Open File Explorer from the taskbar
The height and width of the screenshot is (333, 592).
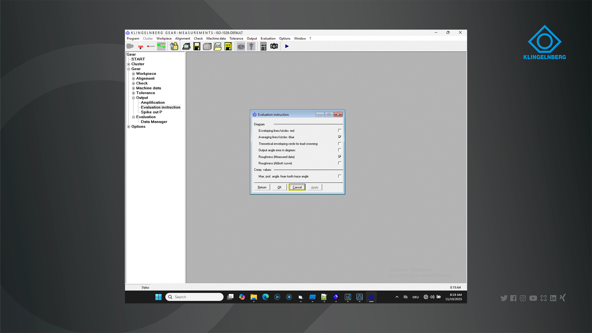(254, 297)
